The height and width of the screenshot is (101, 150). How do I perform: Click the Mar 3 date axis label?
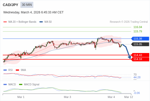(67, 97)
